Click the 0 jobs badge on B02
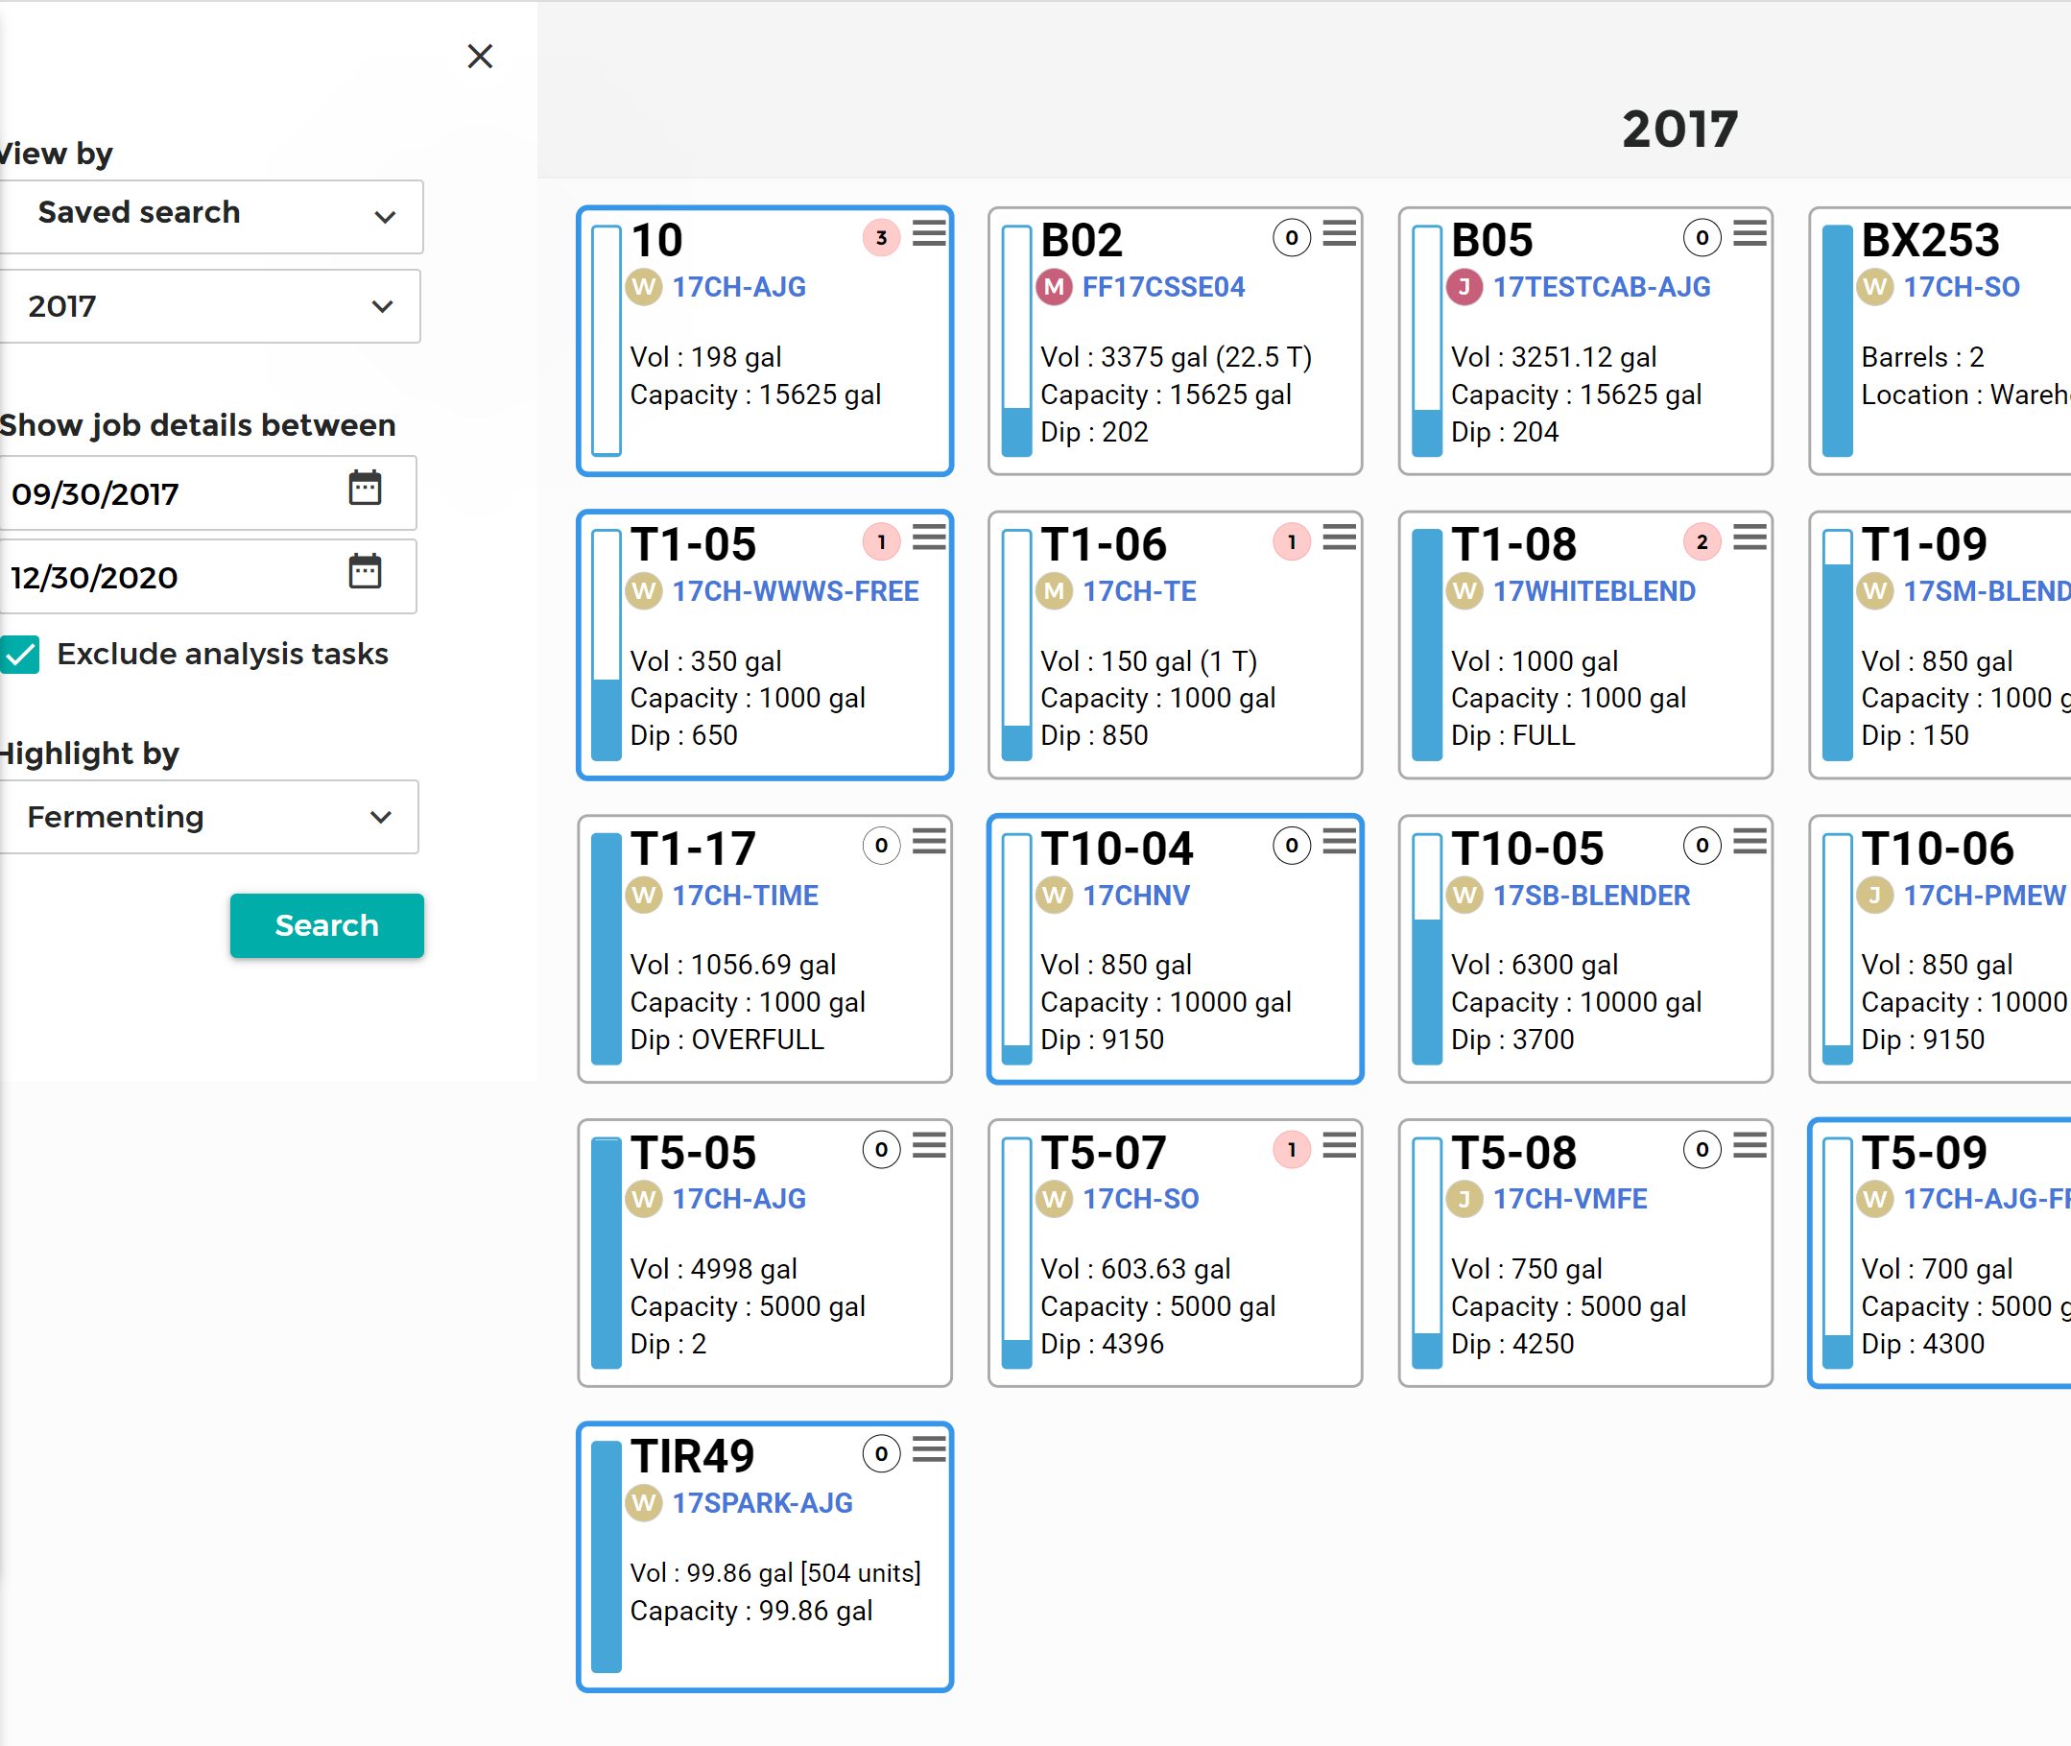The height and width of the screenshot is (1746, 2071). pyautogui.click(x=1292, y=237)
